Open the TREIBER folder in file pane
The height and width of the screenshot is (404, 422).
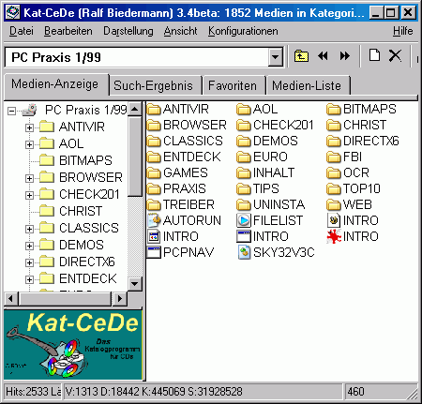click(x=181, y=204)
